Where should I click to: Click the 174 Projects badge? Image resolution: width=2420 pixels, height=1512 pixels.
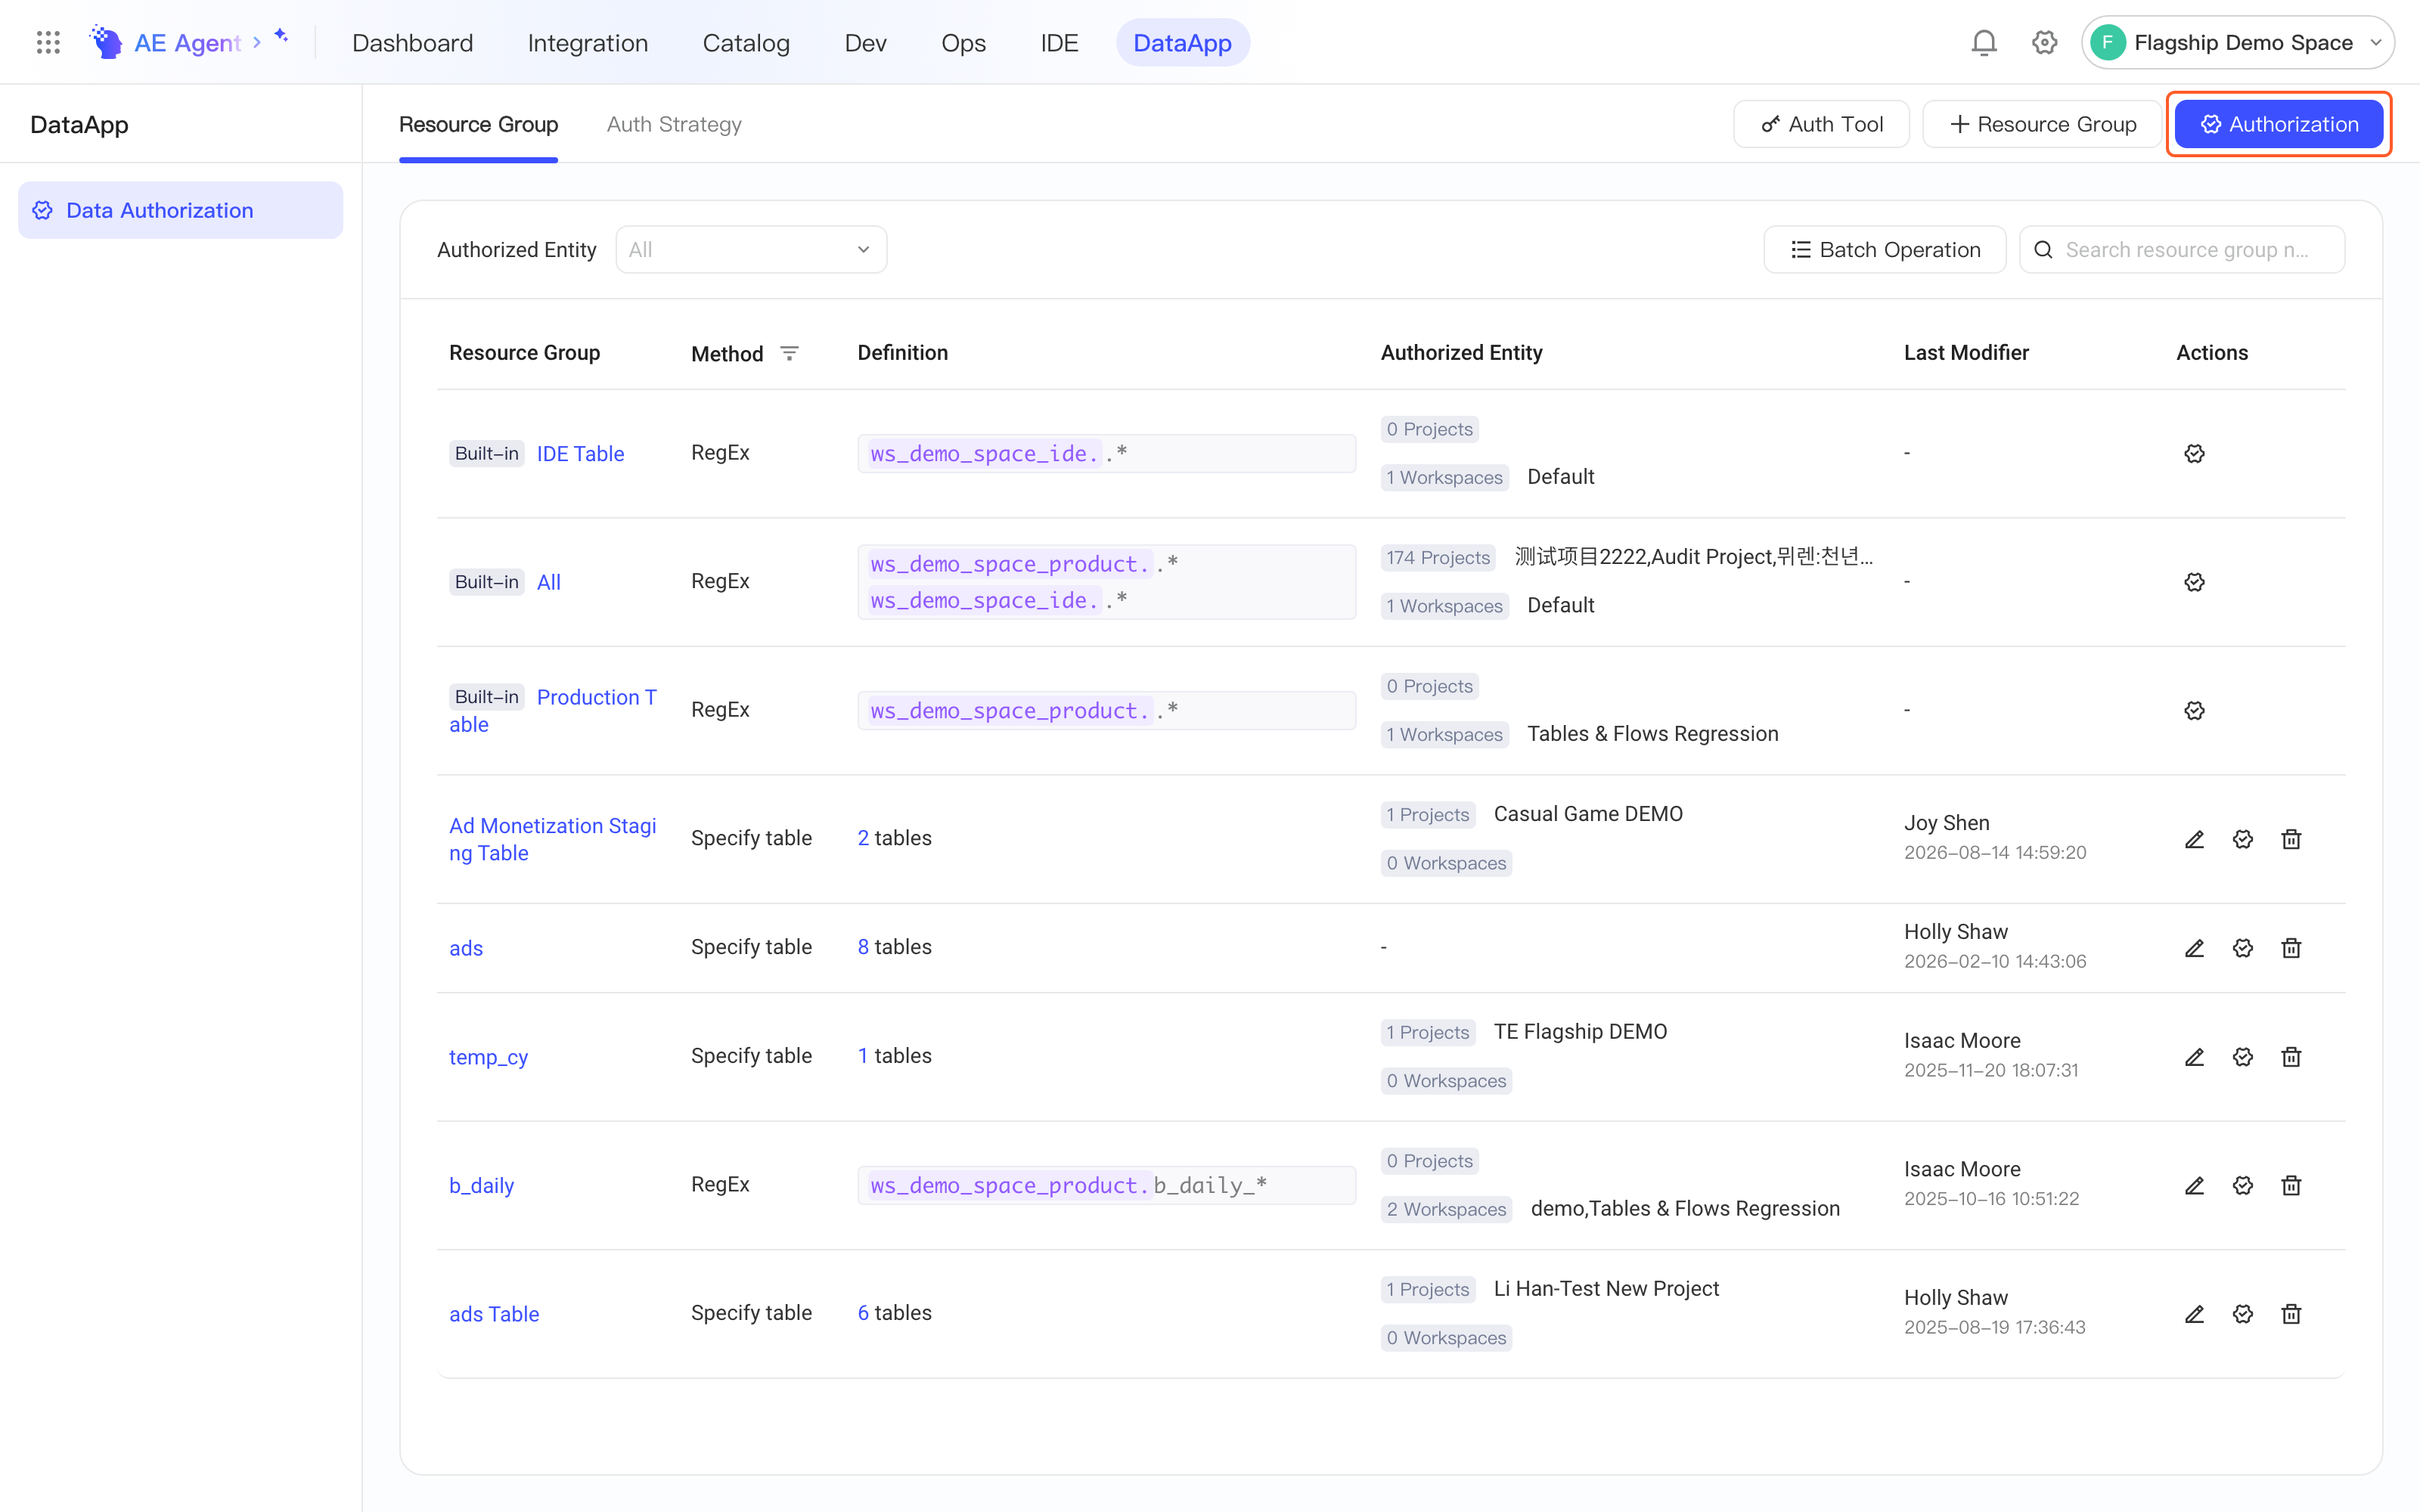point(1437,558)
